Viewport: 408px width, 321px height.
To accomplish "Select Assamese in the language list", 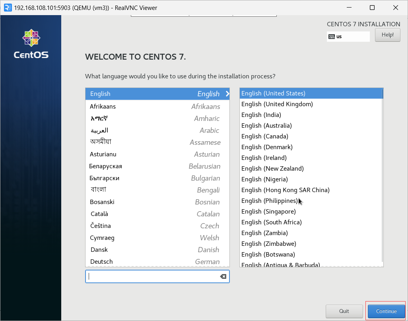I will tap(157, 142).
